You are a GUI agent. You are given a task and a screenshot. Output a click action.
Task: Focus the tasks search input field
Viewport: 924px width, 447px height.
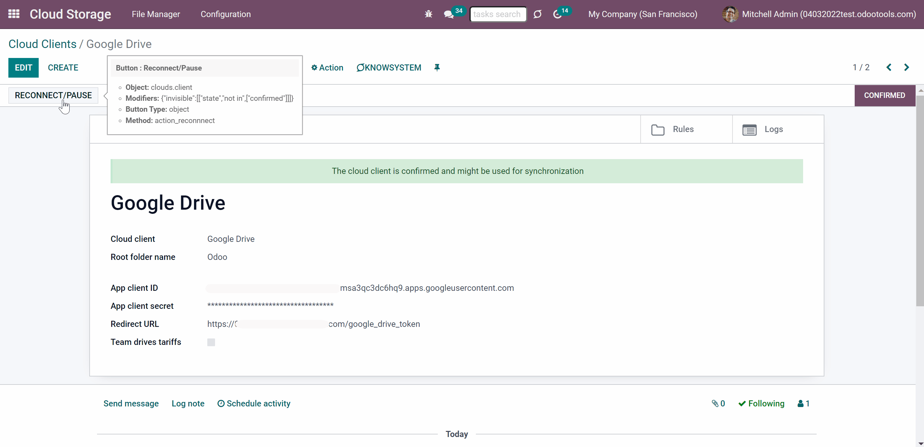(498, 14)
